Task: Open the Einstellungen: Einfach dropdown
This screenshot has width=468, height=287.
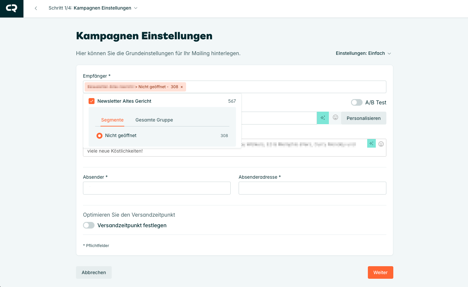Action: click(363, 54)
